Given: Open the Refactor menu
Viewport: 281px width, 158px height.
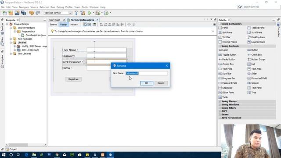Looking at the screenshot, I should coord(44,7).
